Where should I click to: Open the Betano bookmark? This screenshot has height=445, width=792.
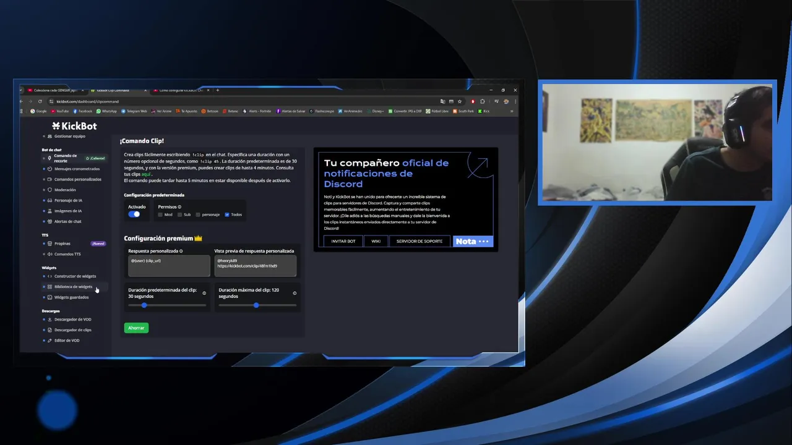231,111
